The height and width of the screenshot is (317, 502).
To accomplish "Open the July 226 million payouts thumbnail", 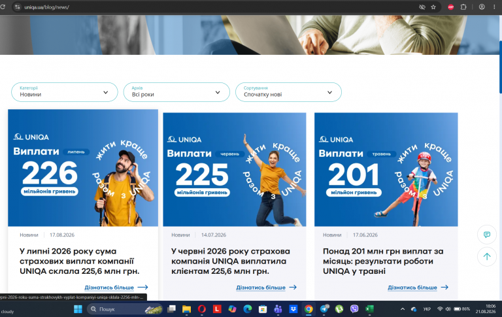I will point(83,168).
